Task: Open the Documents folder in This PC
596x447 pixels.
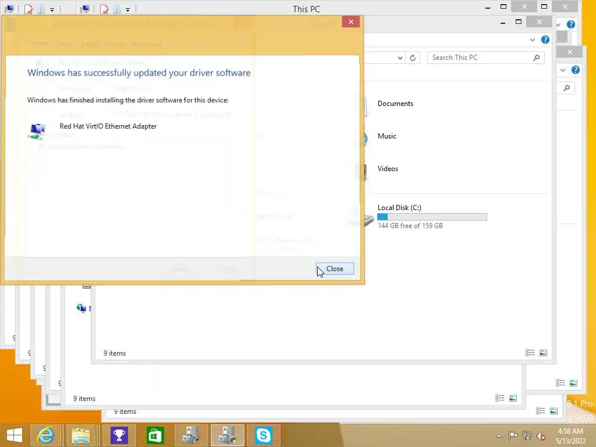Action: pos(395,104)
